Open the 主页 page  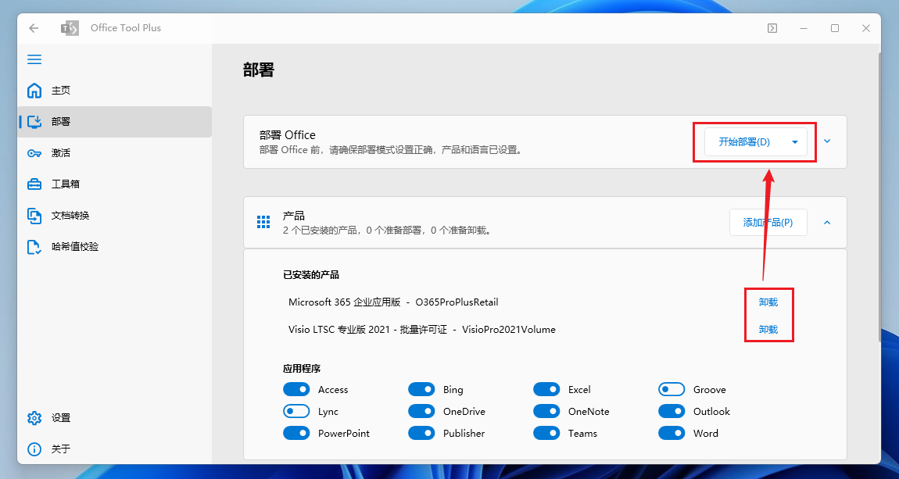[115, 91]
